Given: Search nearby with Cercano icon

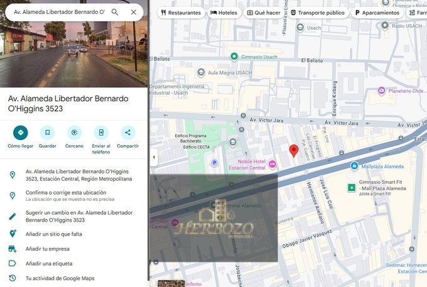Looking at the screenshot, I should [x=74, y=133].
